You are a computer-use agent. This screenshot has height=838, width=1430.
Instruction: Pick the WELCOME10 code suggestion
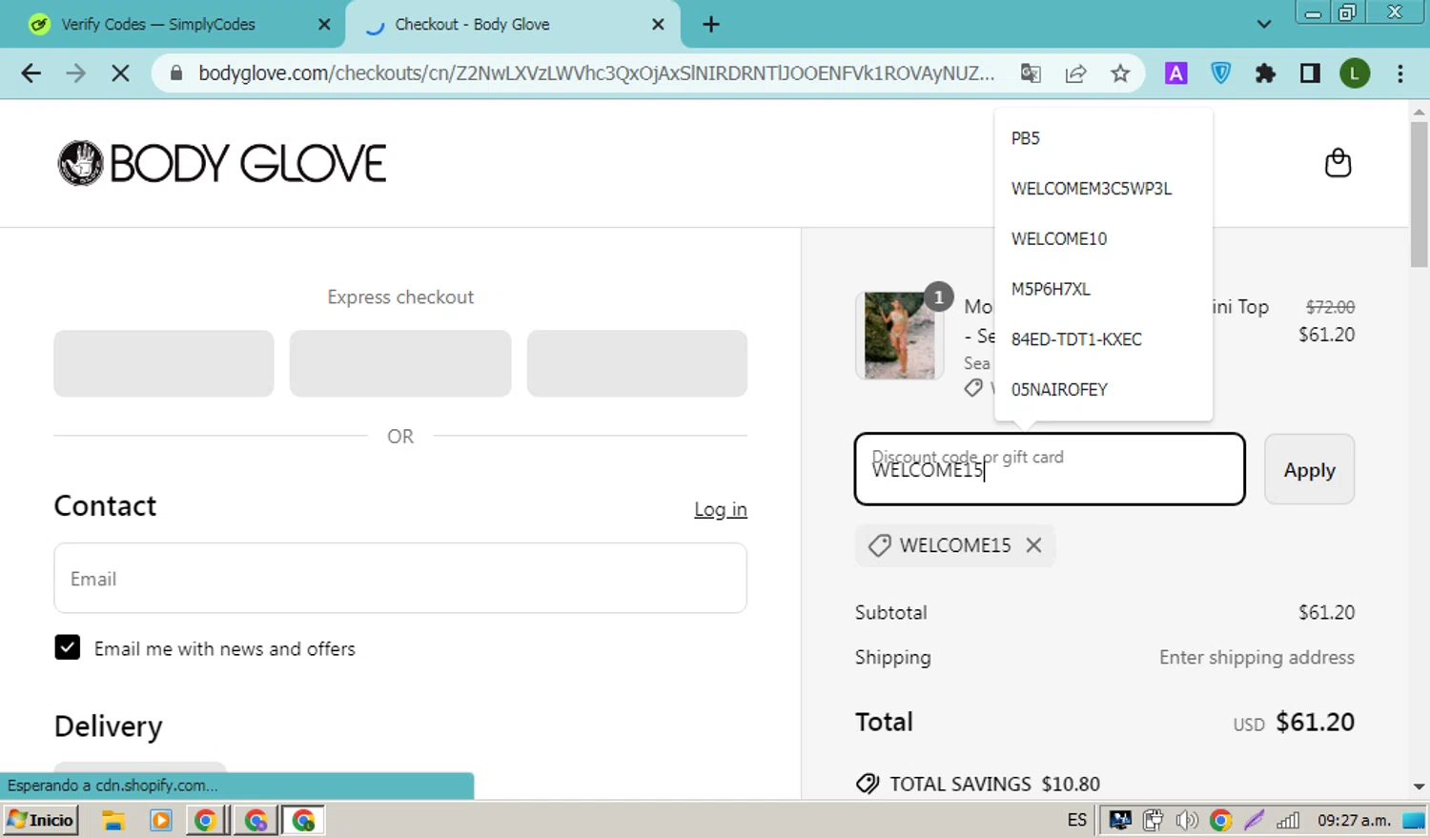pyautogui.click(x=1103, y=238)
